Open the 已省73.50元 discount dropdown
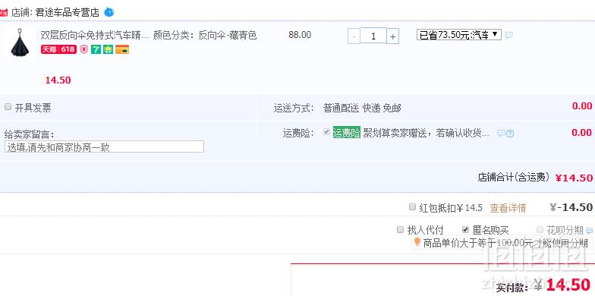The width and height of the screenshot is (595, 296). pos(459,35)
